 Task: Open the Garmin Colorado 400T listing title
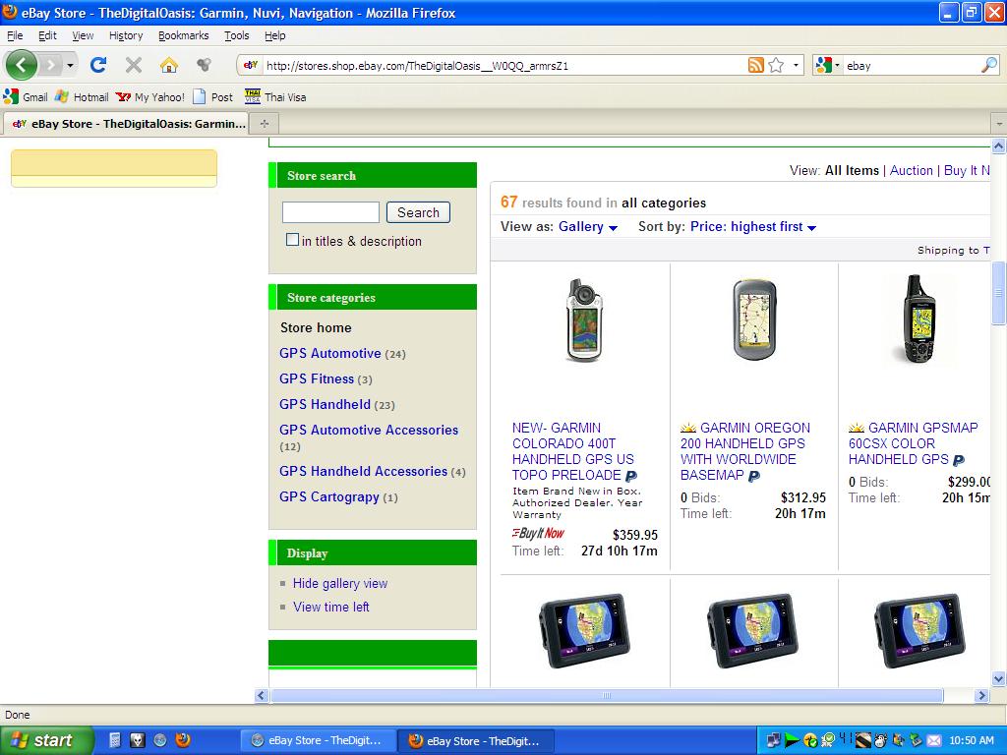573,451
